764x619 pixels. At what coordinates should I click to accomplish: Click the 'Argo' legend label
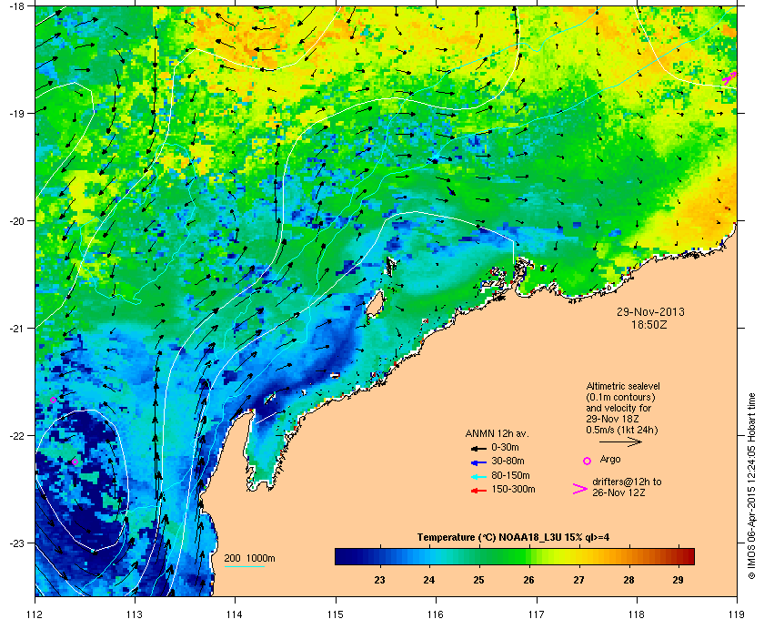tap(610, 459)
